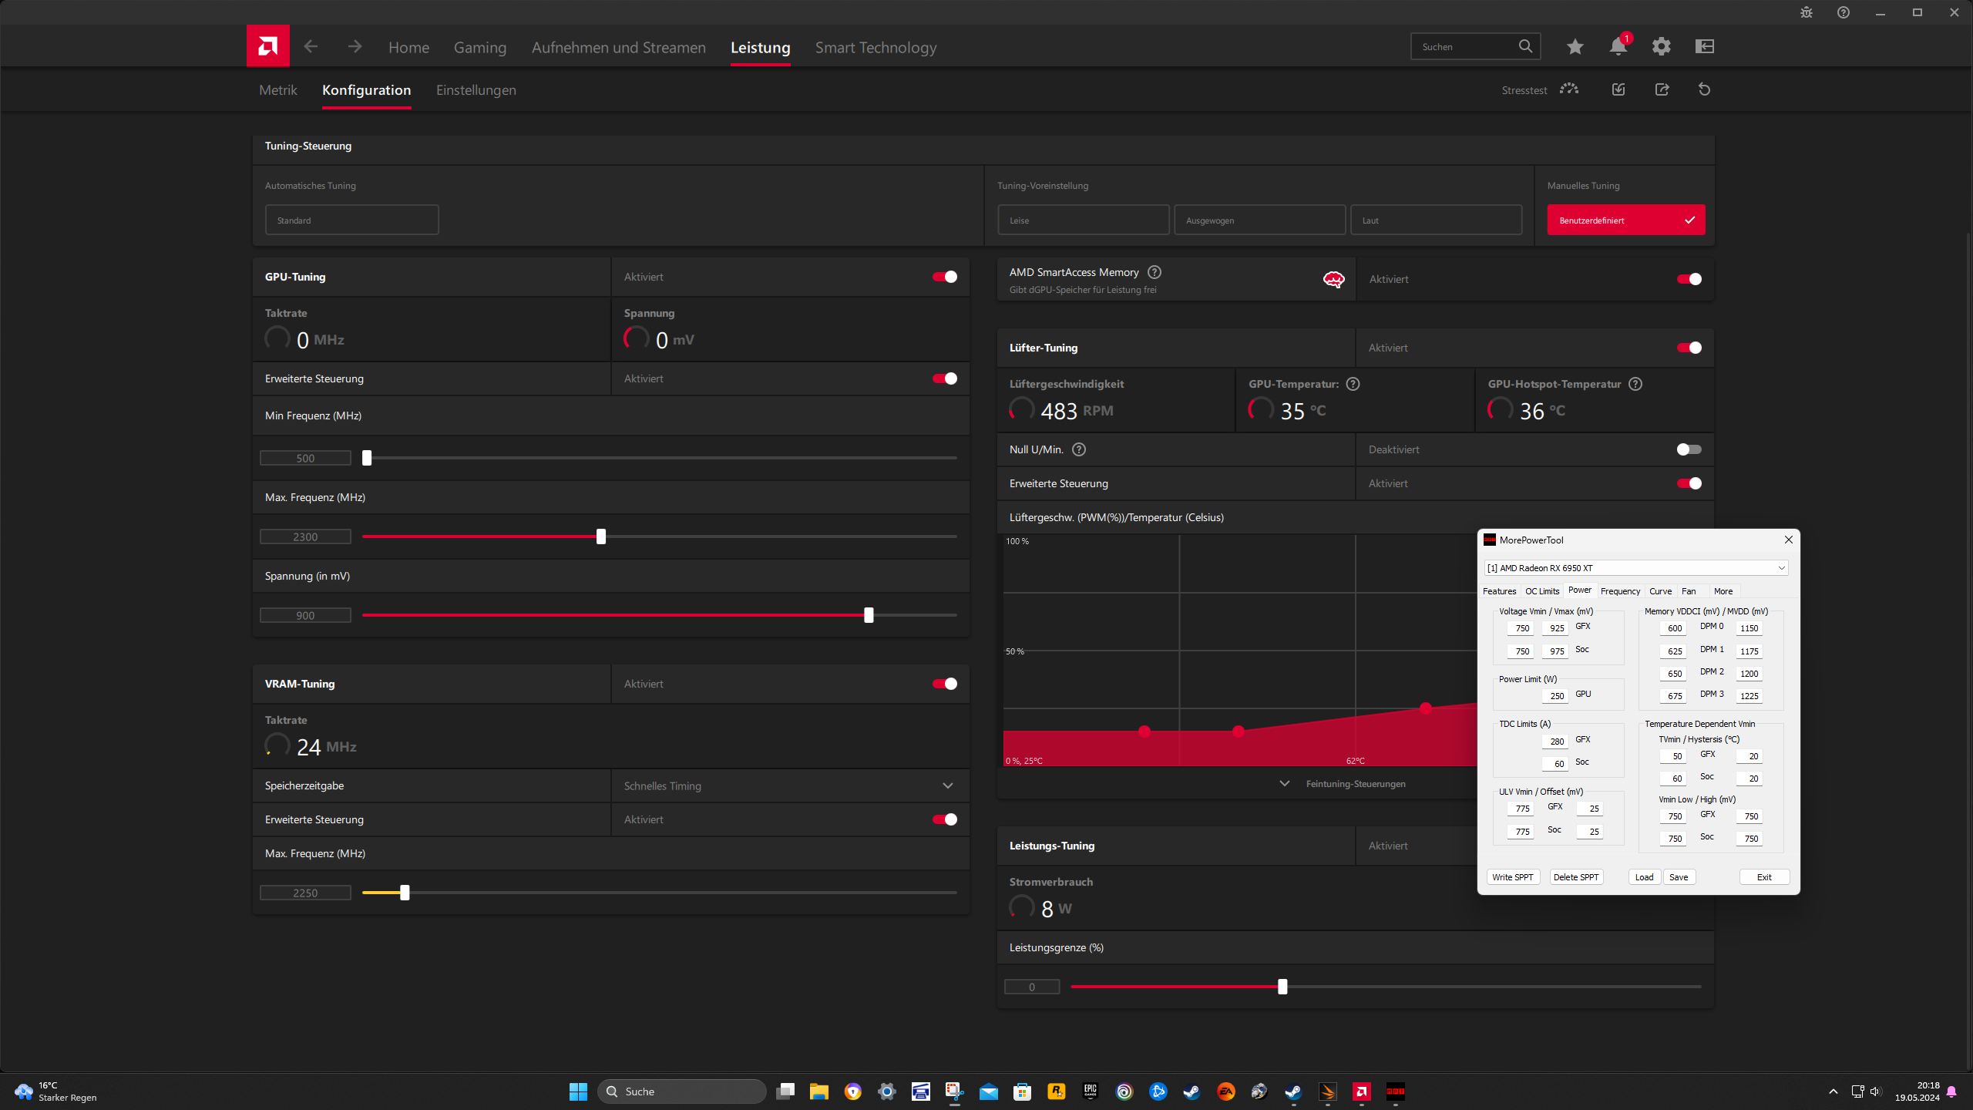Open the Frequency tab in MorePowerTool
Screen dimensions: 1973x1110
pyautogui.click(x=1619, y=591)
